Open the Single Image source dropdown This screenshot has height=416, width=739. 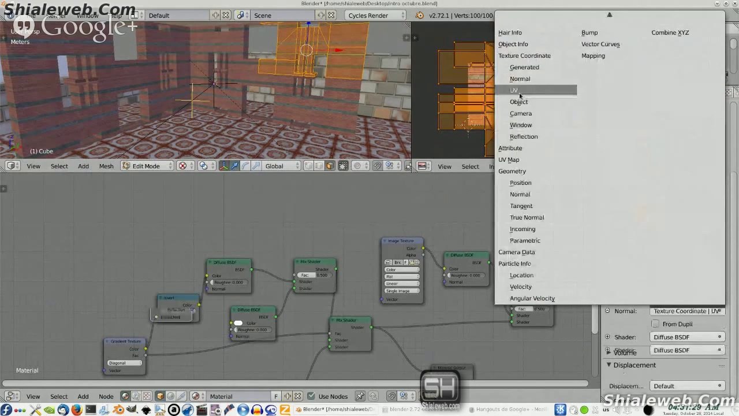pos(402,291)
